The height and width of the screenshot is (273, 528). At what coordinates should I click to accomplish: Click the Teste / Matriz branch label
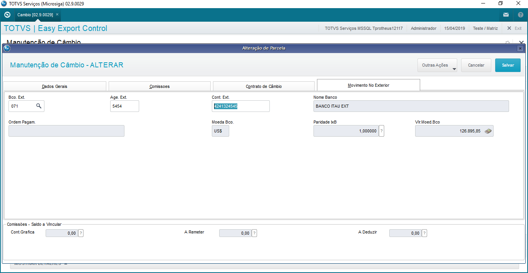click(485, 28)
